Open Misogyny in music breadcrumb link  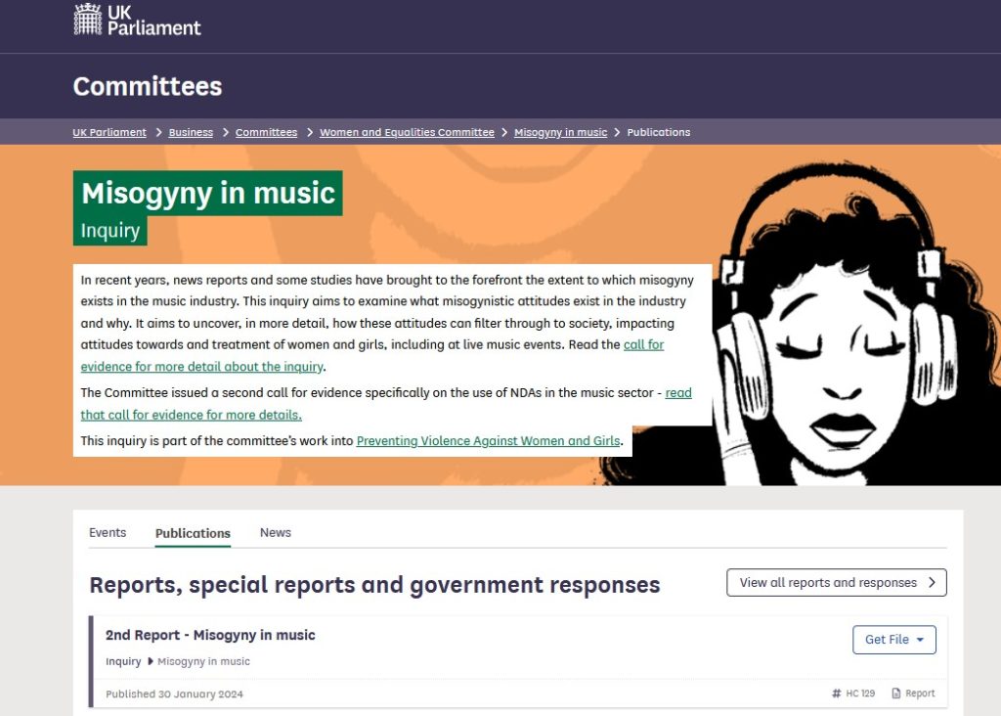560,132
